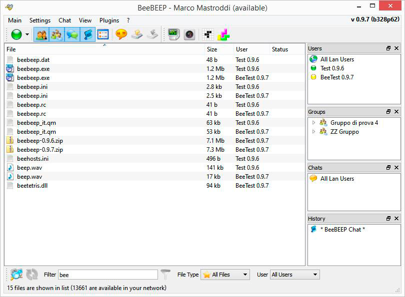This screenshot has width=405, height=297.
Task: Select the 63 kb beebeep_it.qm file
Action: click(154, 123)
